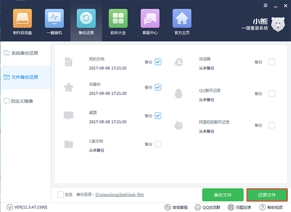Switch to 系统备份还原 sidebar tab
This screenshot has height=212, width=291.
(x=25, y=53)
